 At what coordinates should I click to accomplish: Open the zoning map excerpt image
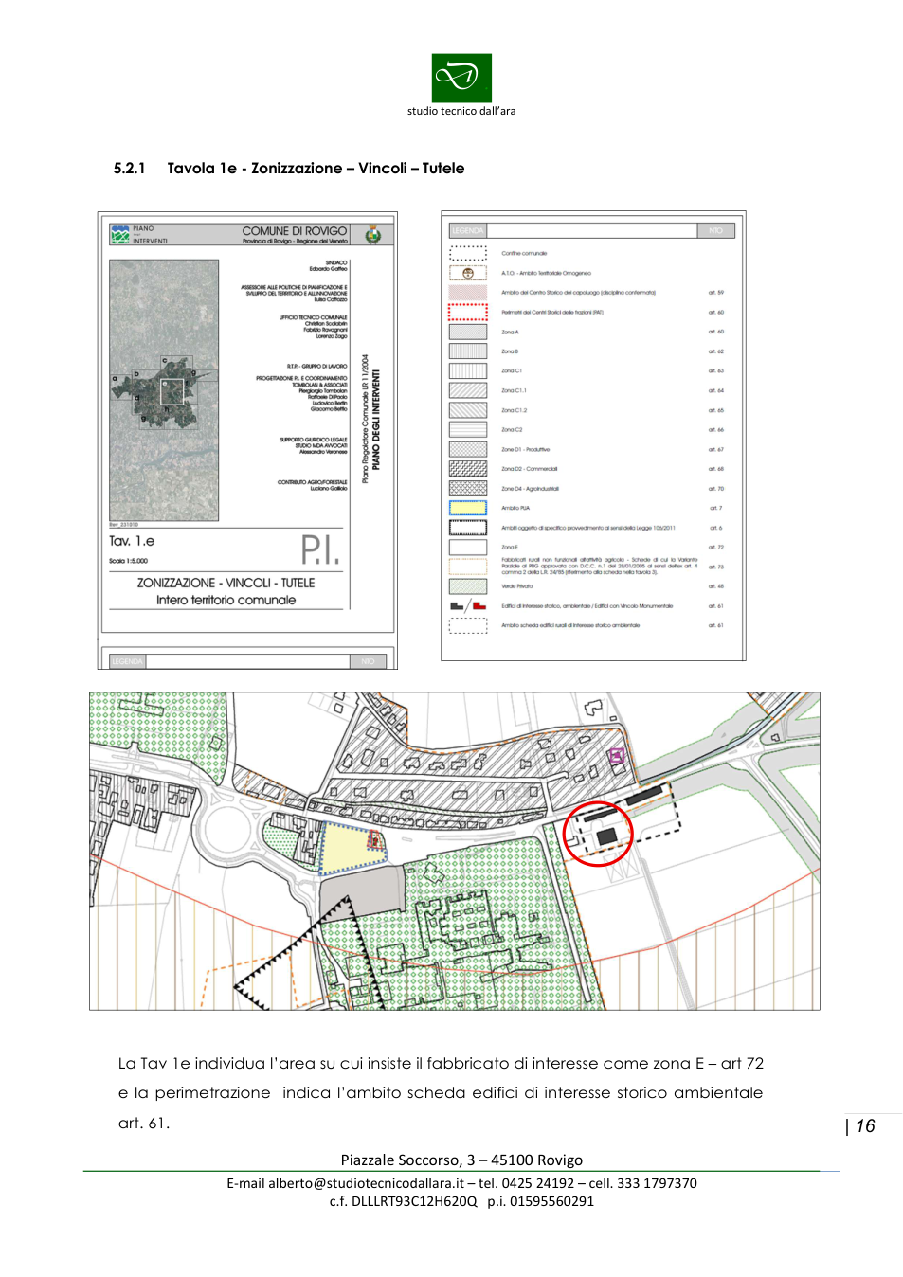455,851
